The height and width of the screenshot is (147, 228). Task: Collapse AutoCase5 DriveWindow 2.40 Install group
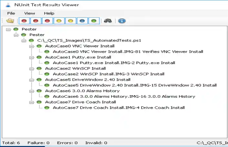(x=32, y=80)
